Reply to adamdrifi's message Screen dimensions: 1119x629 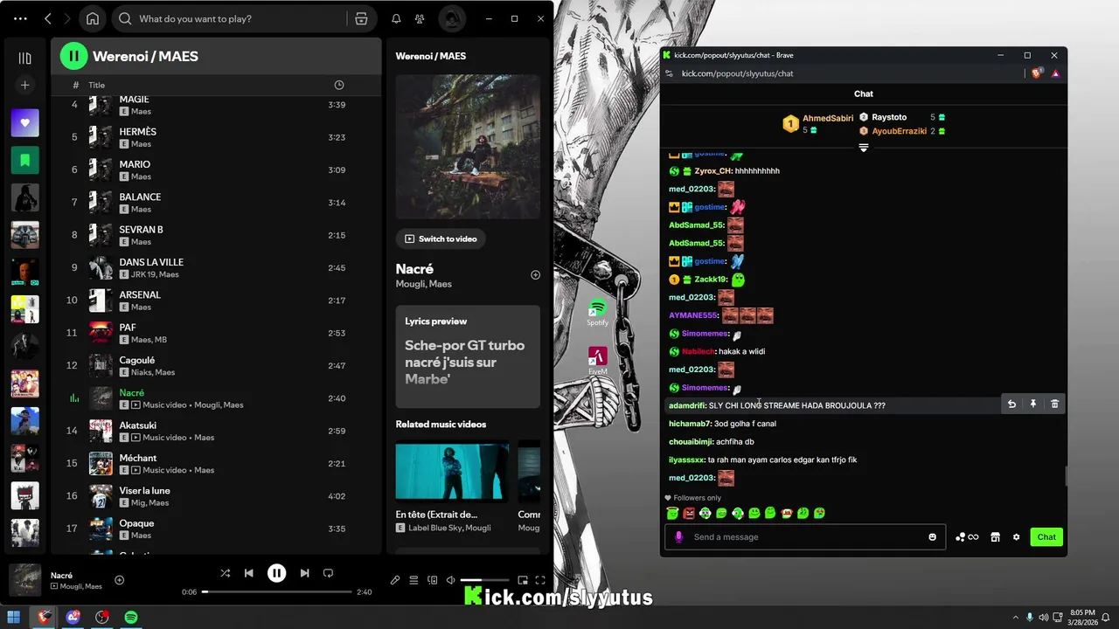[x=1011, y=404]
